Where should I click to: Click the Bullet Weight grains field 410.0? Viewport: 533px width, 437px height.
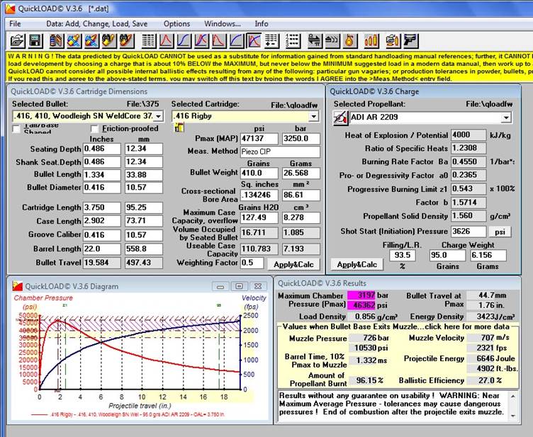[x=259, y=173]
